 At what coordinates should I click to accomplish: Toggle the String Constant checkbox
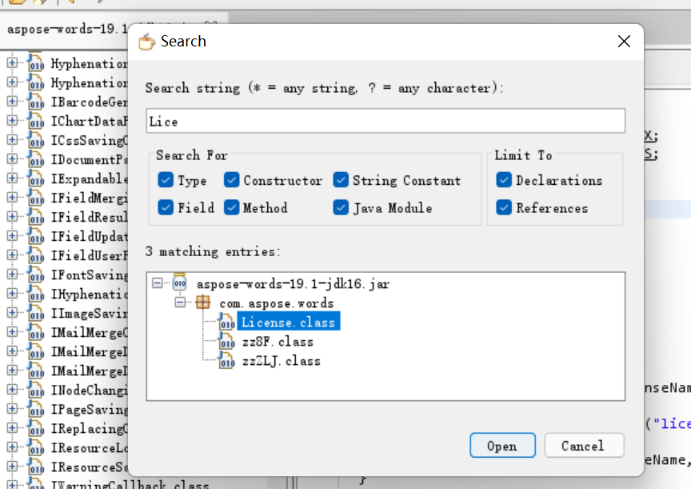(x=341, y=180)
